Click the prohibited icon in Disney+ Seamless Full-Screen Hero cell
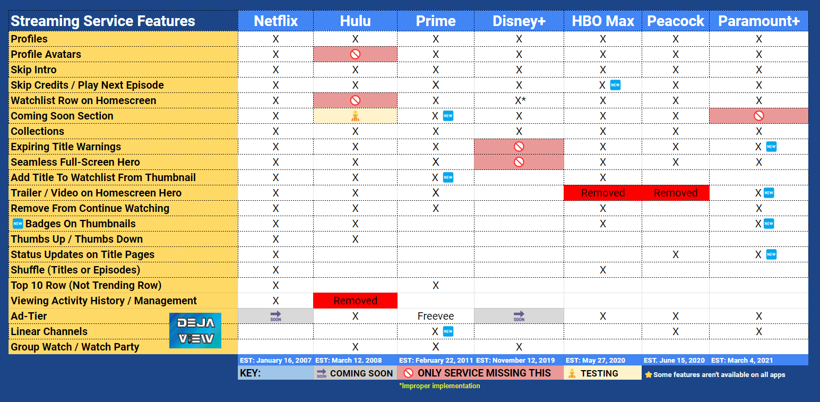Screen dimensions: 820x402 [x=519, y=162]
